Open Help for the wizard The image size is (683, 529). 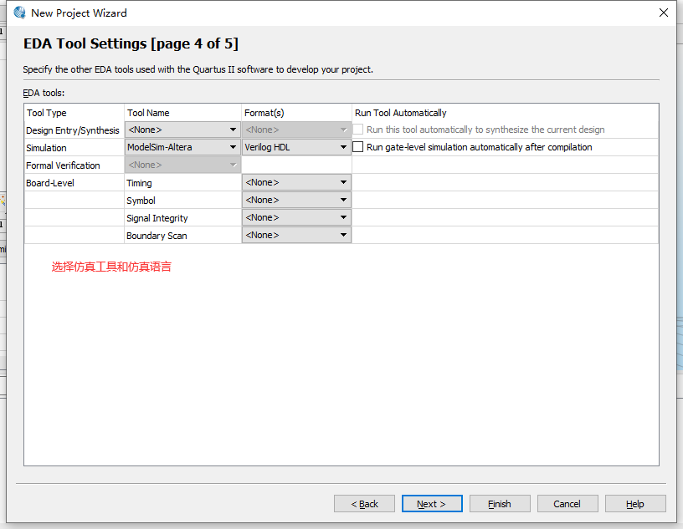coord(635,504)
